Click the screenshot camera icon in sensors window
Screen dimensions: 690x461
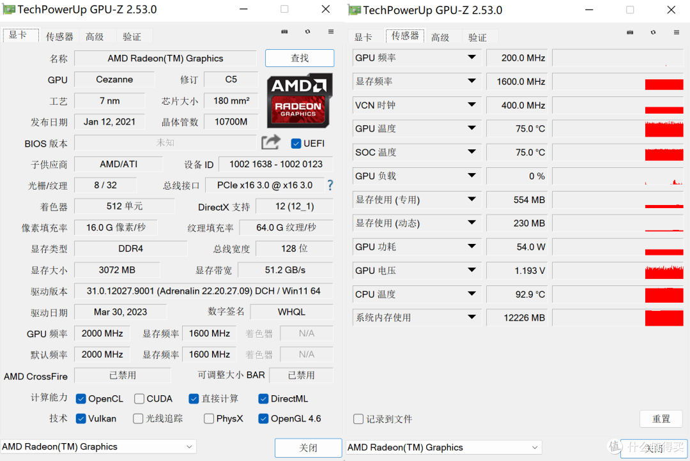(x=630, y=33)
